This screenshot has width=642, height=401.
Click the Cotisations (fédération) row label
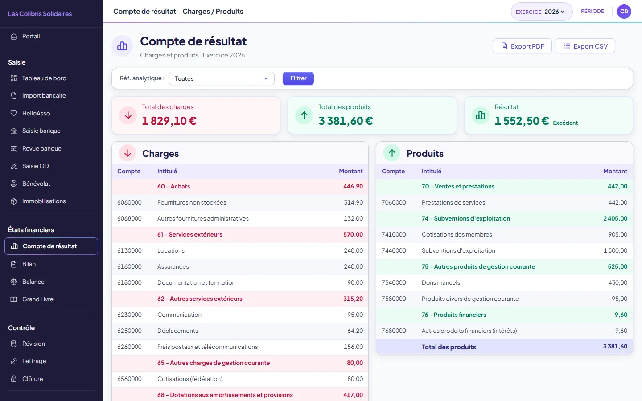(x=190, y=379)
